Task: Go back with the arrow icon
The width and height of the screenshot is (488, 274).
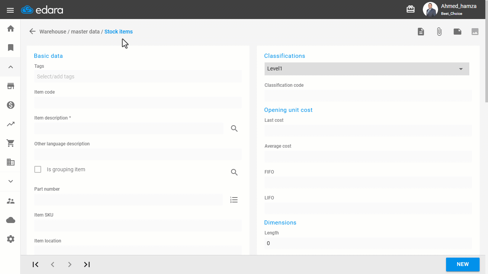Action: (x=32, y=32)
